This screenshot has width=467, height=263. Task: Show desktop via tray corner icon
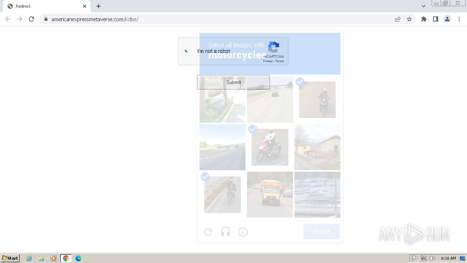click(463, 258)
